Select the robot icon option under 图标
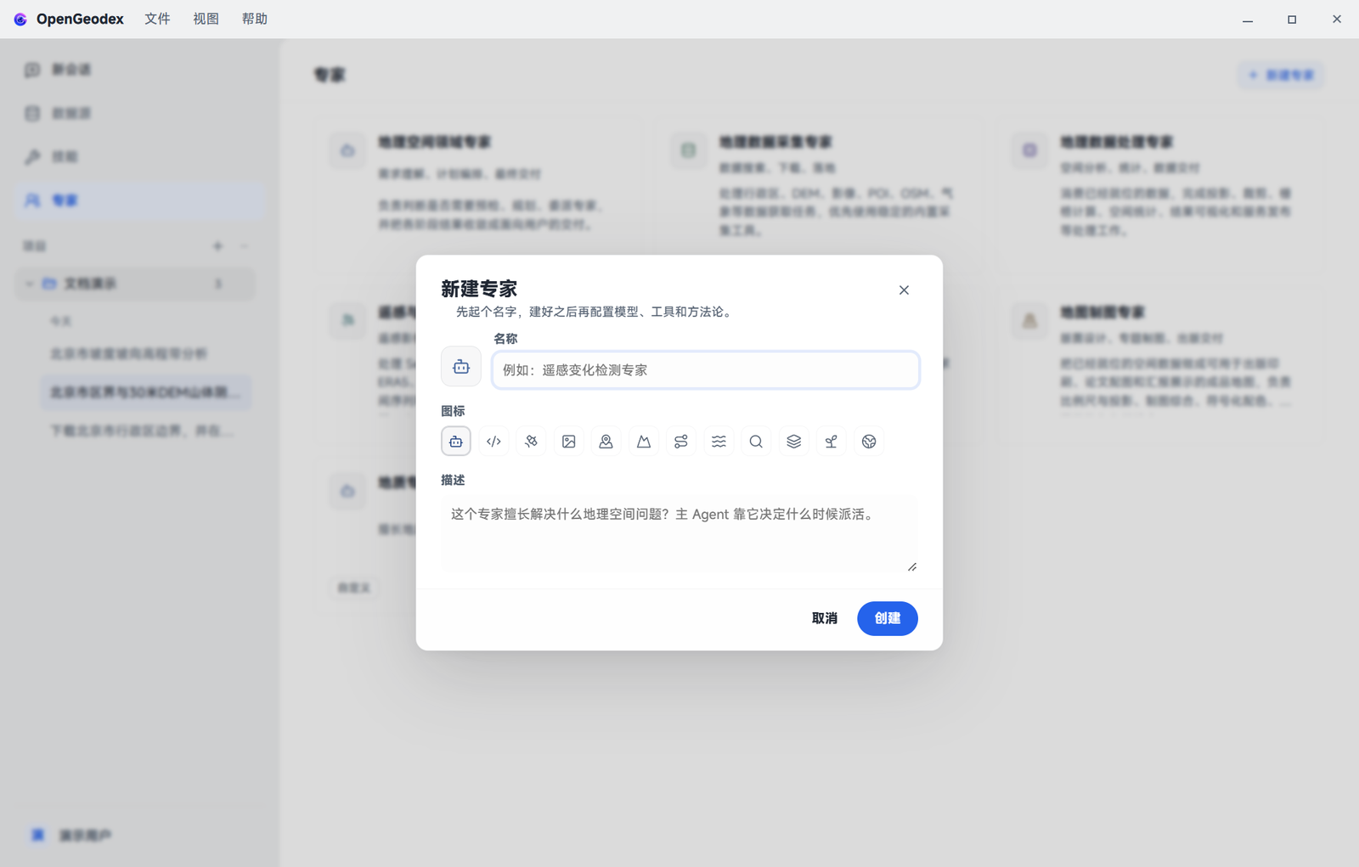Screen dimensions: 1359x867 point(456,442)
